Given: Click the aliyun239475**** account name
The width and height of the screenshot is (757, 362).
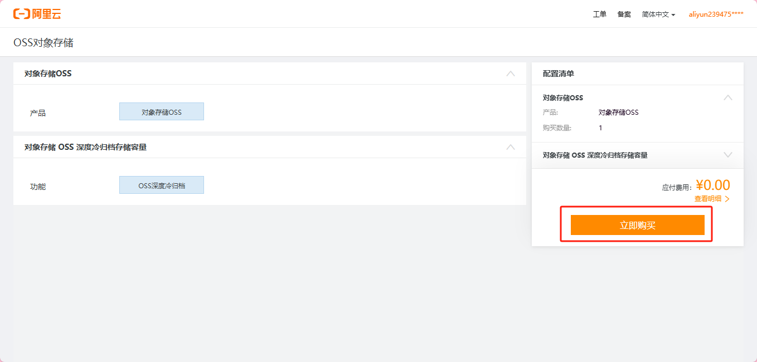Looking at the screenshot, I should coord(716,14).
